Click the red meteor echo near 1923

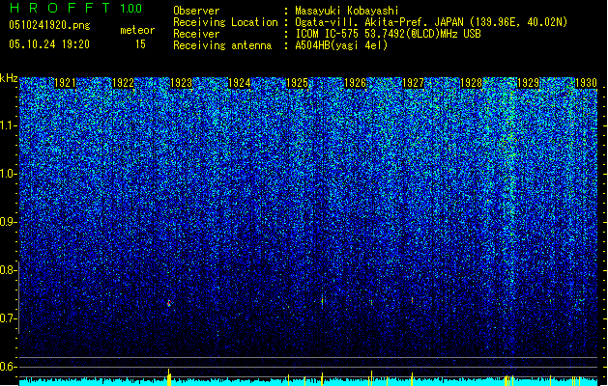(x=169, y=303)
